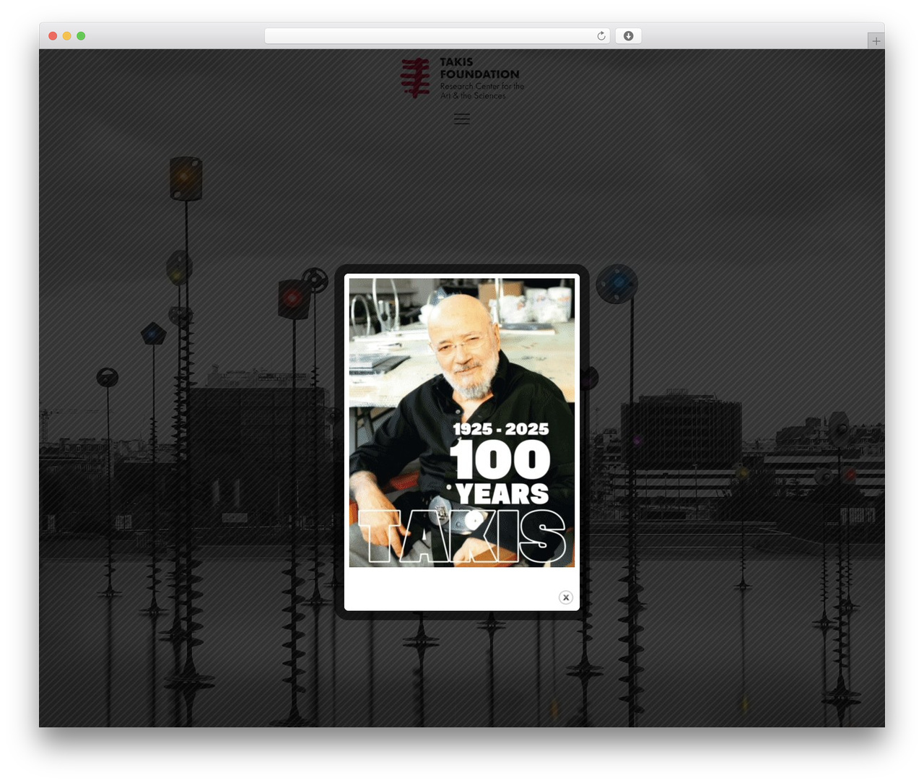Open a new tab with the plus button
Screen dimensions: 924x783
click(876, 41)
